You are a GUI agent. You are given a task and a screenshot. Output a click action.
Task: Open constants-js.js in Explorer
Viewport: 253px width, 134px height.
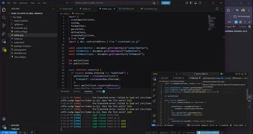[x=21, y=28]
